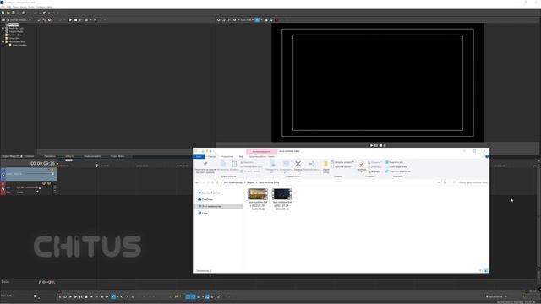Screen dimensions: 541x304
Task: Copy snapshot to clipboard in preview
Action: (x=265, y=20)
